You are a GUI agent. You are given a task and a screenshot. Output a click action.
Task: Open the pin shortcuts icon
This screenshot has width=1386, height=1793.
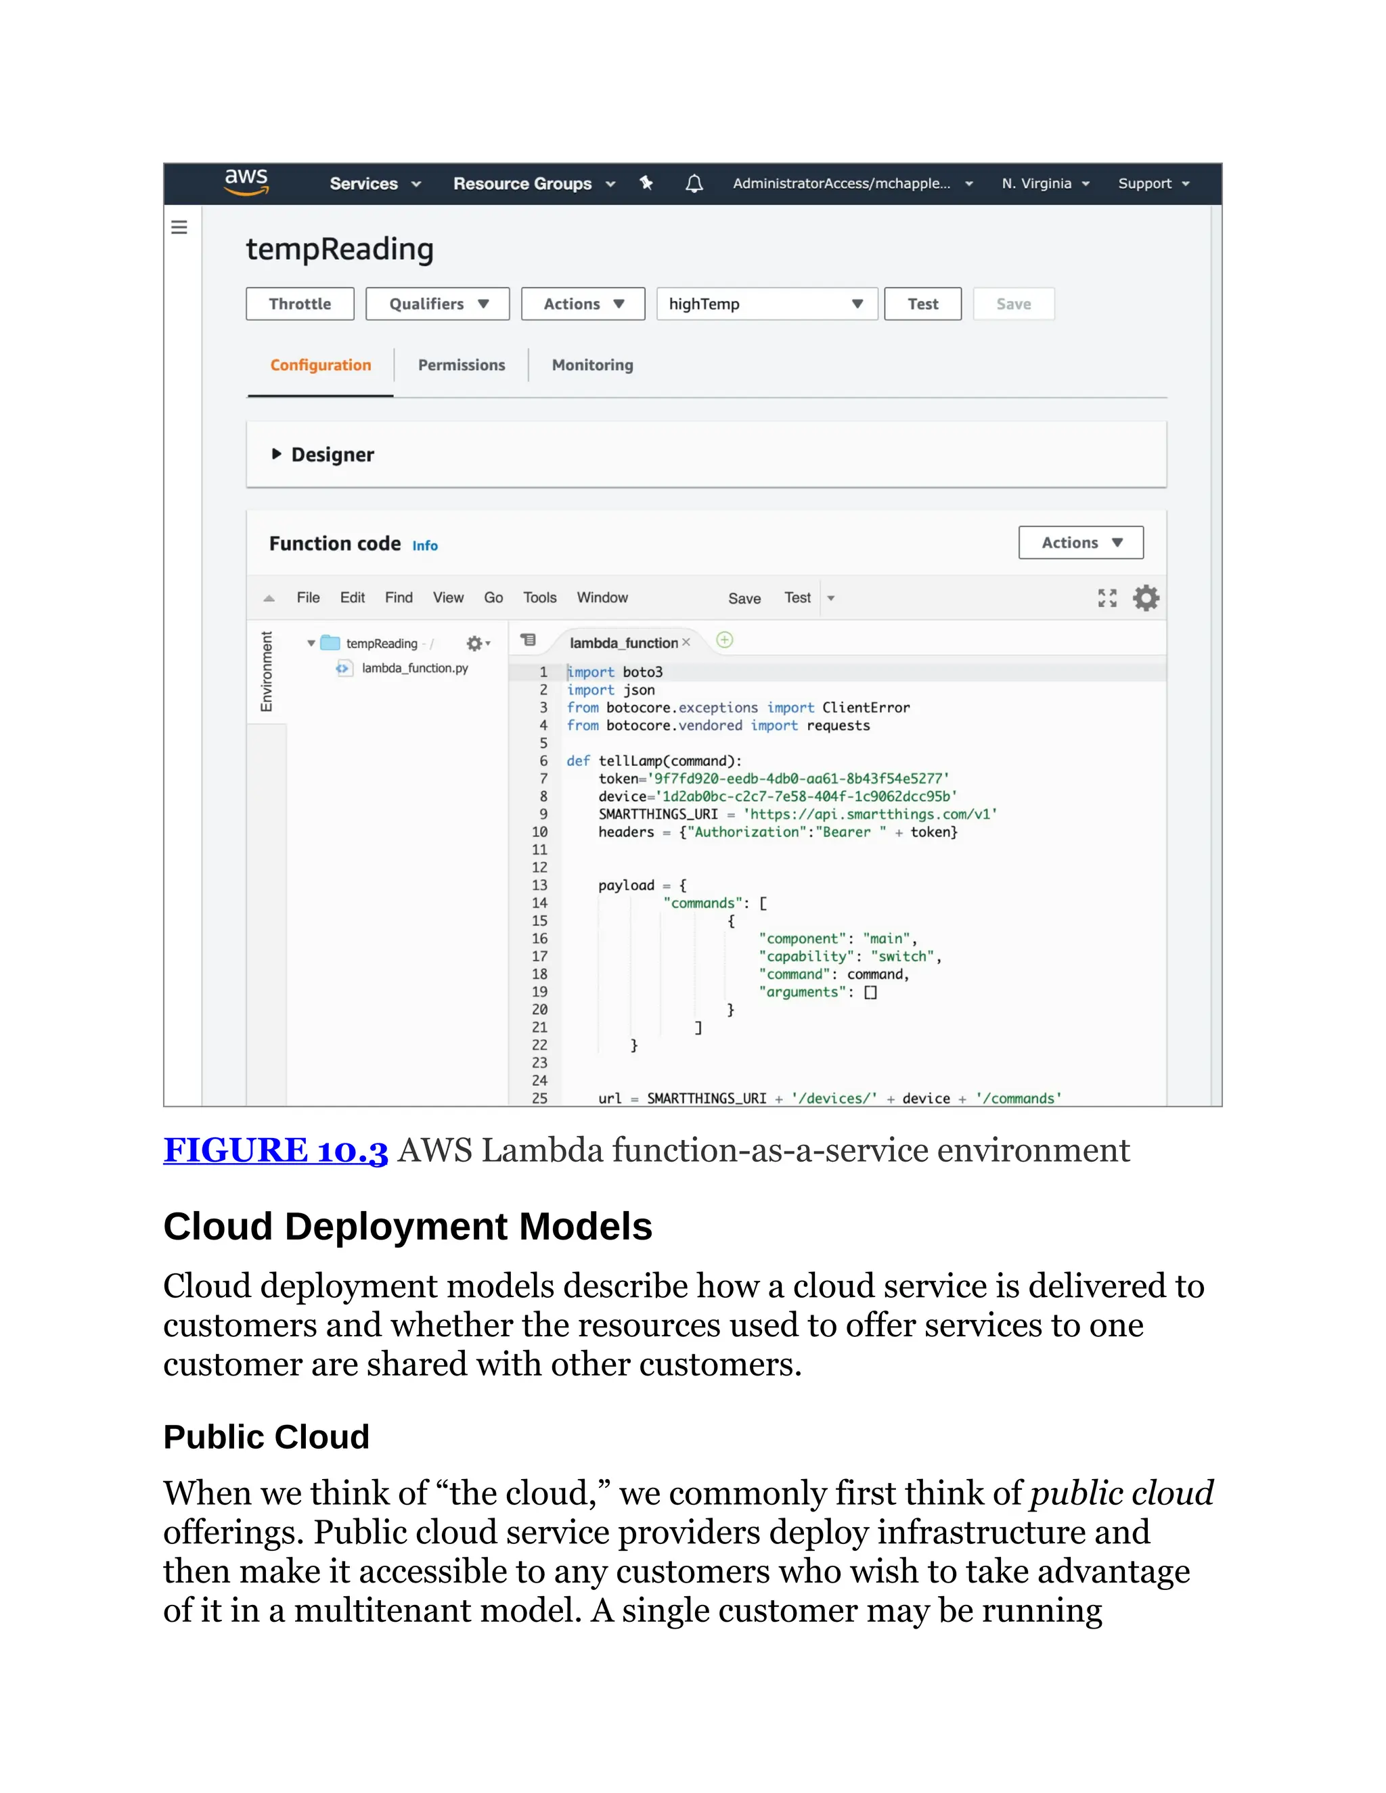646,183
